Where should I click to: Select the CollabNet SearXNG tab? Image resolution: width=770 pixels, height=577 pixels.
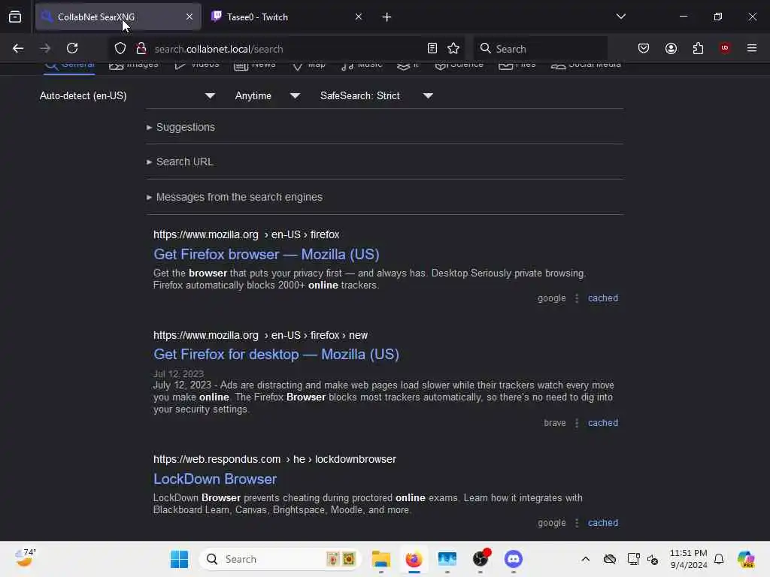click(x=118, y=17)
